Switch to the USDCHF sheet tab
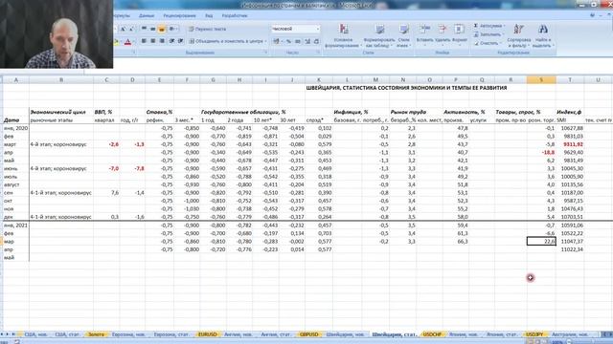The height and width of the screenshot is (344, 613). tap(432, 334)
